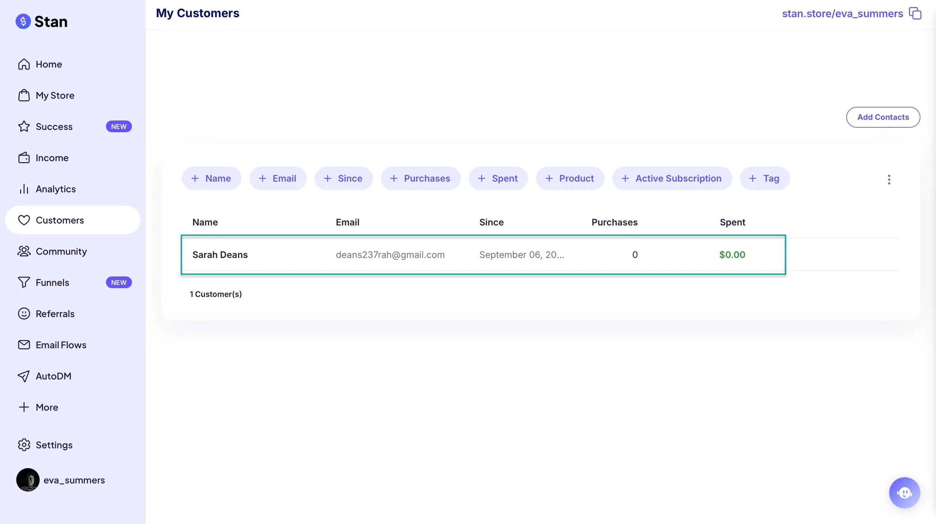Click the Income wallet icon
The width and height of the screenshot is (936, 524).
point(24,158)
